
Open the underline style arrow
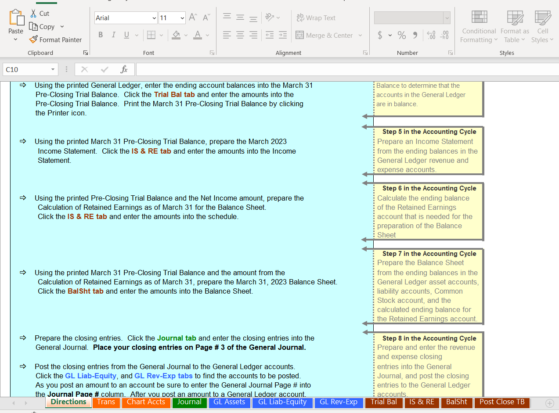tap(137, 35)
